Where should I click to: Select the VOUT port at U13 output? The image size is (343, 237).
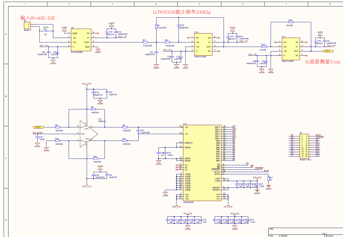[328, 51]
